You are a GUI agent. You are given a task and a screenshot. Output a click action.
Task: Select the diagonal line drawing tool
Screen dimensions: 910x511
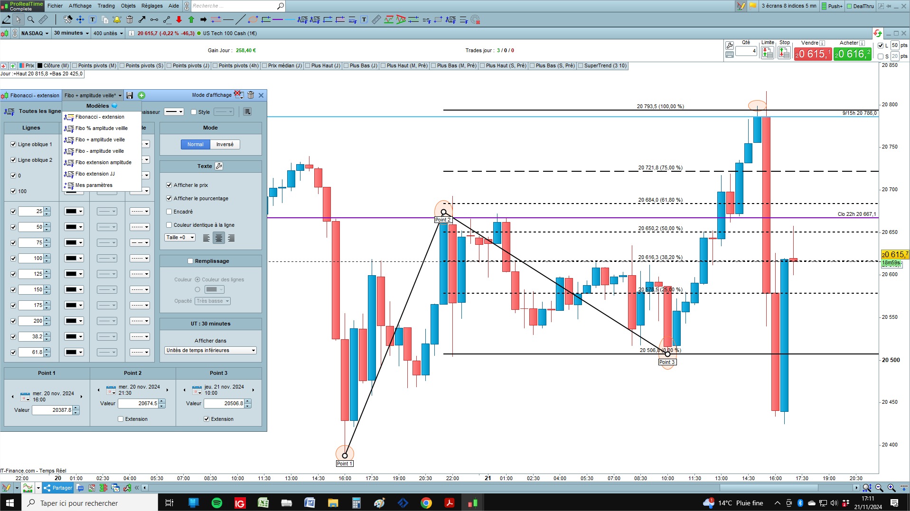click(241, 19)
